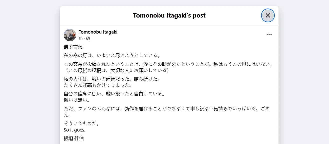Image resolution: width=329 pixels, height=144 pixels.
Task: Click the wrapped ending "ん。" after "ごめ"
Action: click(x=68, y=115)
